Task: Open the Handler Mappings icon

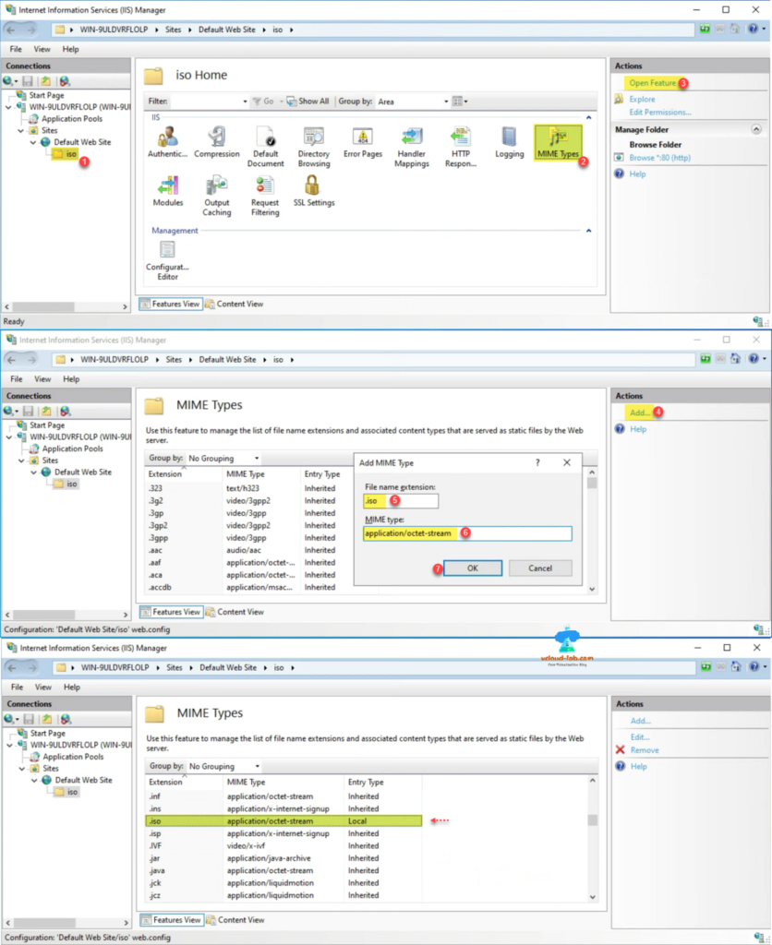Action: (411, 146)
